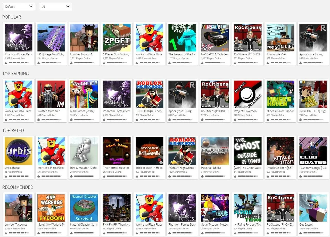Open The Ghost Outside of Town thumbnail
This screenshot has height=237, width=330.
tap(248, 151)
